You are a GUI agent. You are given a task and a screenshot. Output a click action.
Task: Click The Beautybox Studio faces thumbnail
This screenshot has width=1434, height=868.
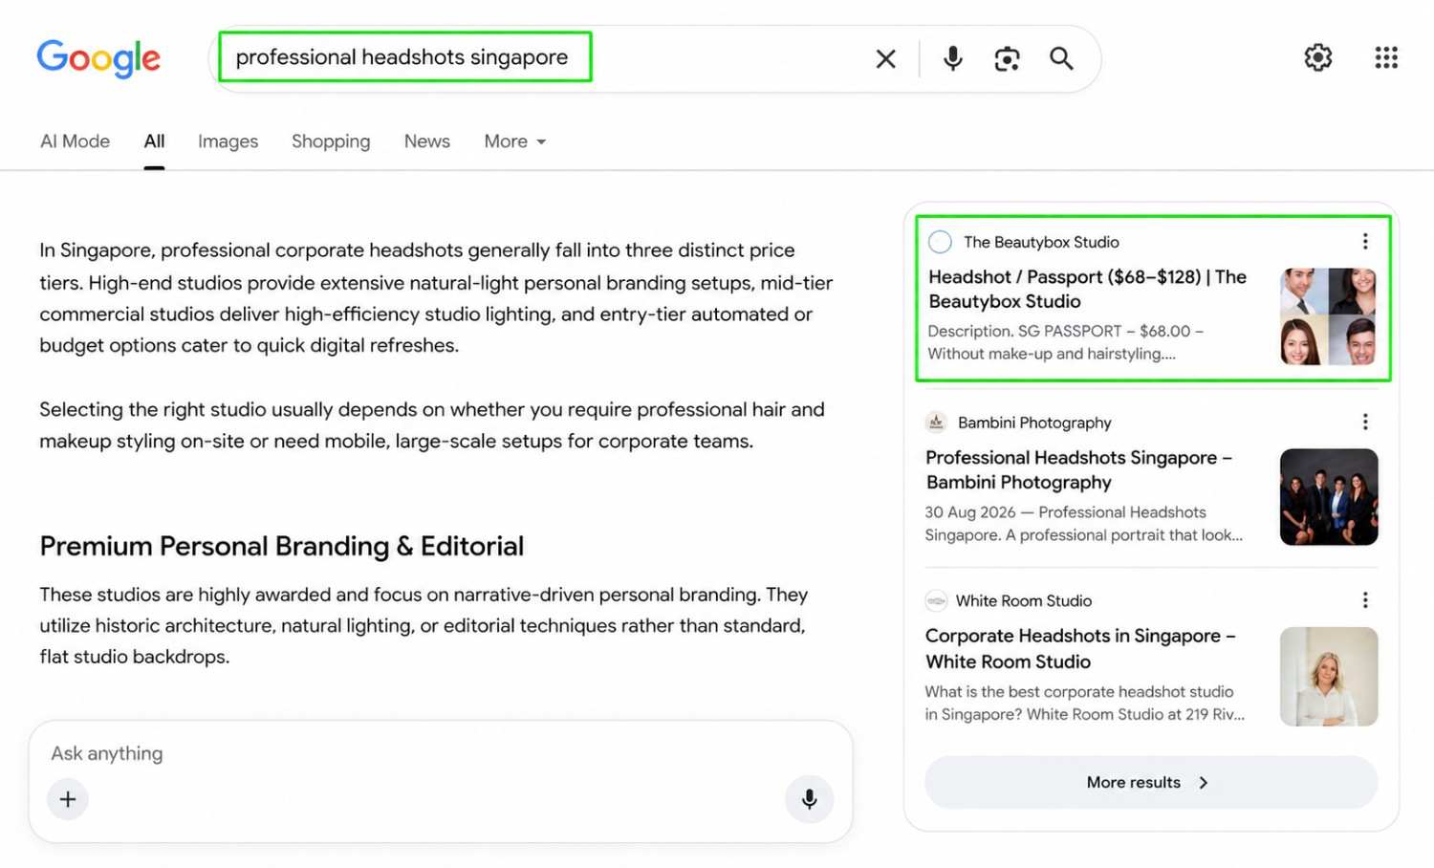click(1328, 316)
